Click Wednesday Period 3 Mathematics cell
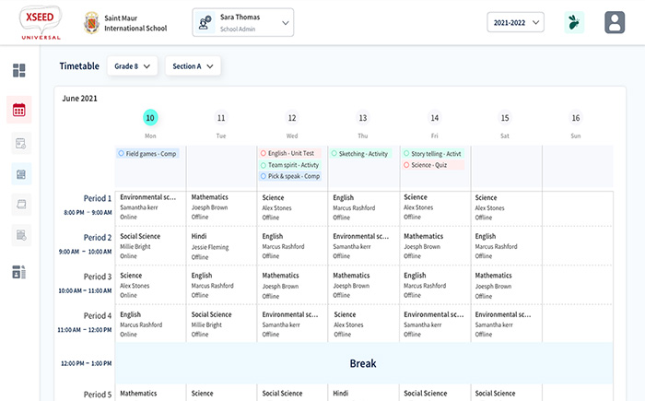The image size is (645, 401). tap(292, 285)
